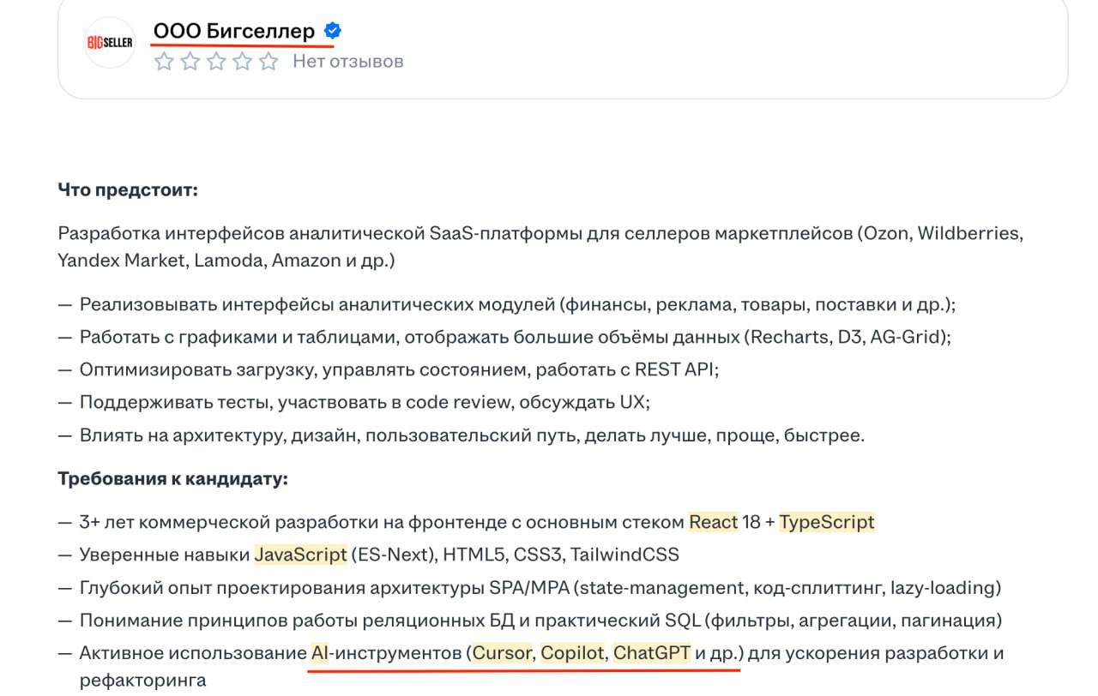Open the ООО Бигселлер company link
Image resolution: width=1098 pixels, height=696 pixels.
coord(234,32)
